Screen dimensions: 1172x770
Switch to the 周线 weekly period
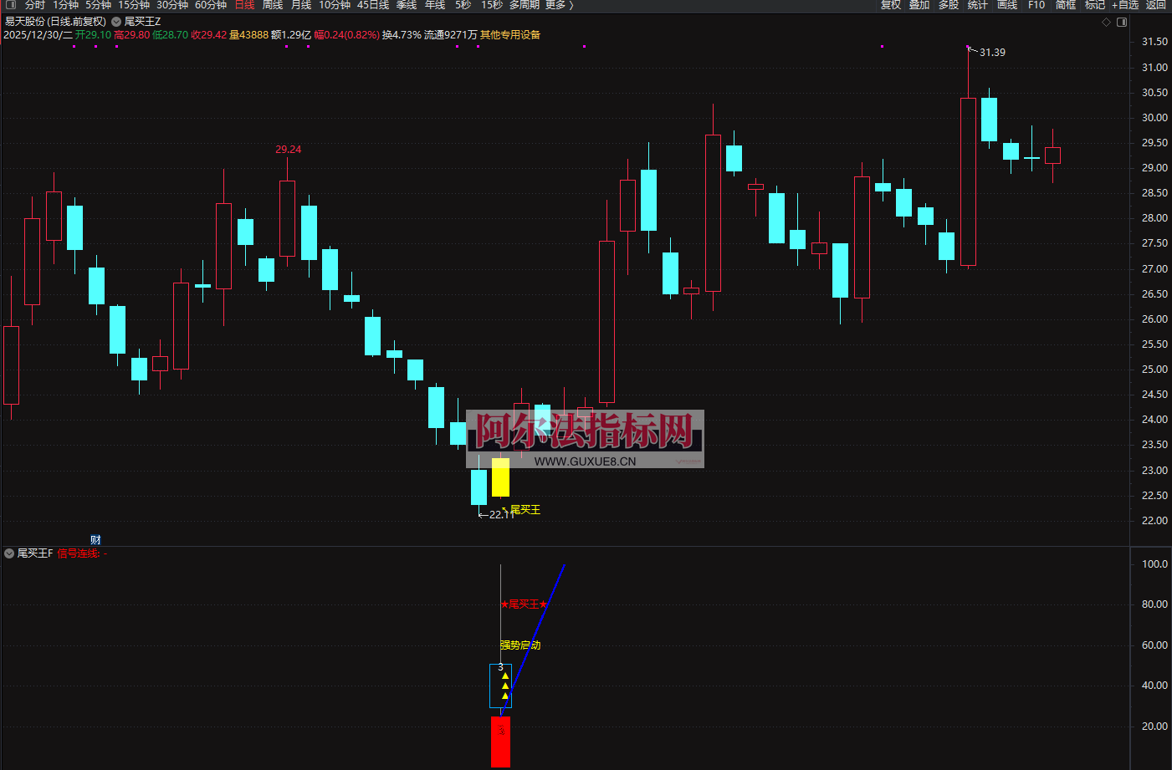(273, 5)
